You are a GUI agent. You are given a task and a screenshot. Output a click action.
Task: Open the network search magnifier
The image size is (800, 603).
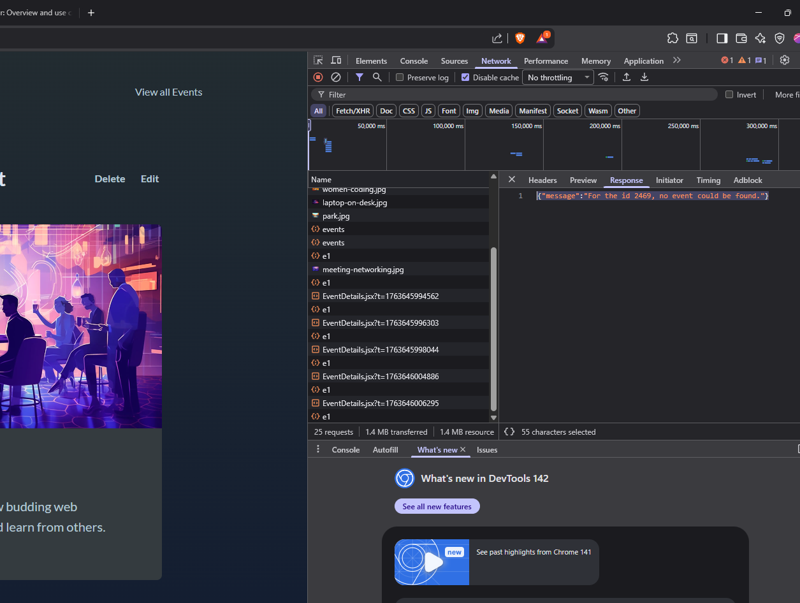[x=377, y=77]
